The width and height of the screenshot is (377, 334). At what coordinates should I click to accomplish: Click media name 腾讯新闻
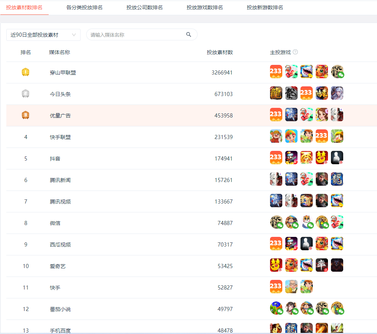[x=60, y=180]
